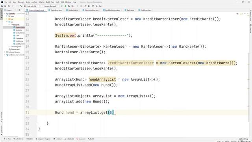
Task: Open the Structure side tool window tab
Action: click(x=2, y=117)
